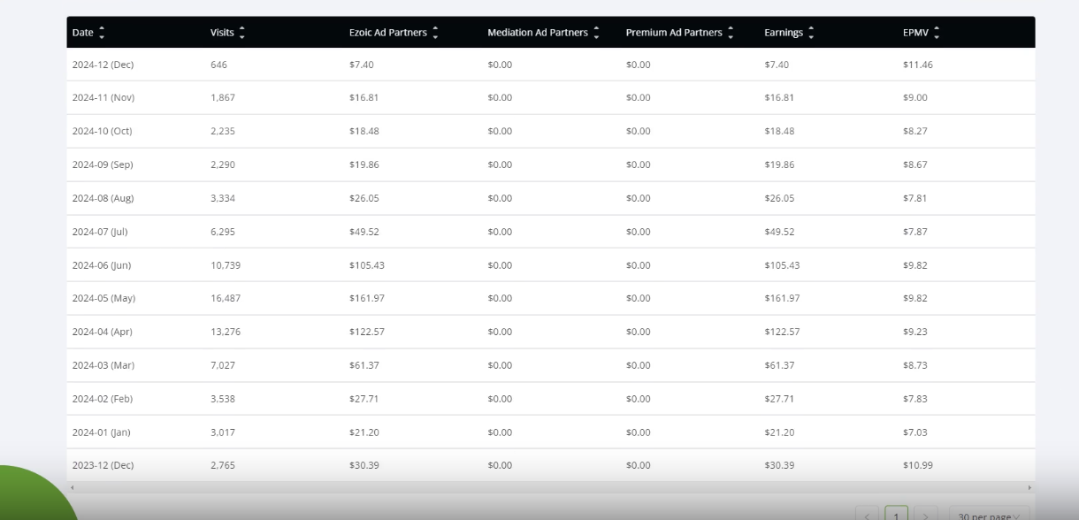The height and width of the screenshot is (520, 1079).
Task: Click scrollbar left arrow below table
Action: point(73,487)
